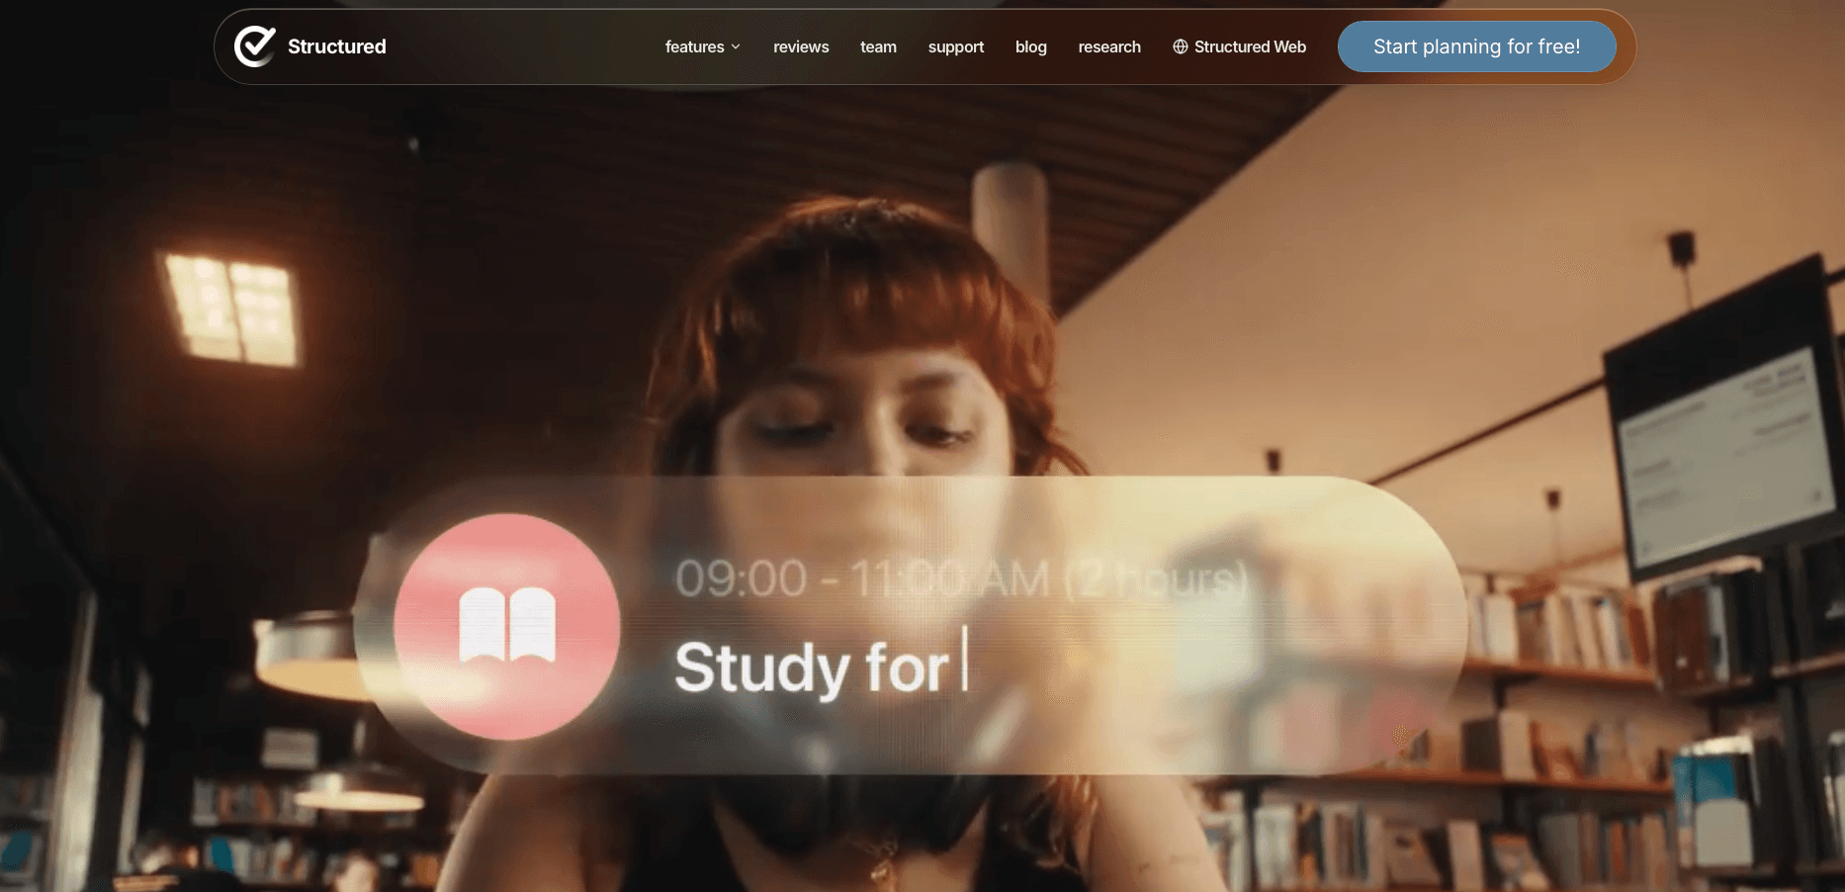Image resolution: width=1845 pixels, height=892 pixels.
Task: Click the 'Study for' task title text
Action: [x=812, y=668]
